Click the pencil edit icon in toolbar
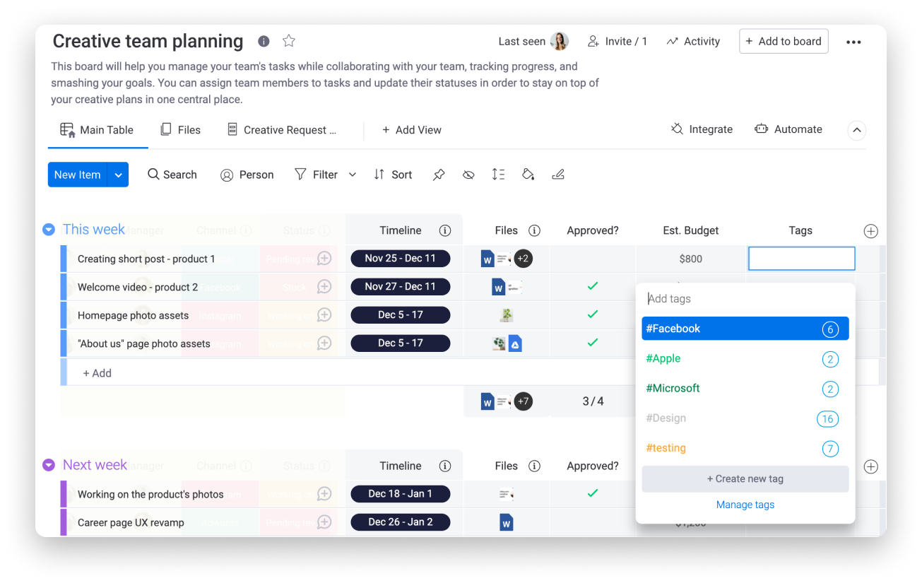 tap(558, 175)
